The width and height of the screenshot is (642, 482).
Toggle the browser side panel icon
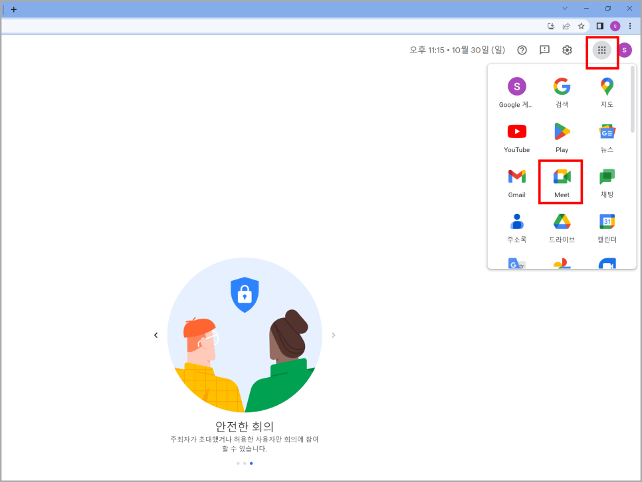pyautogui.click(x=600, y=26)
